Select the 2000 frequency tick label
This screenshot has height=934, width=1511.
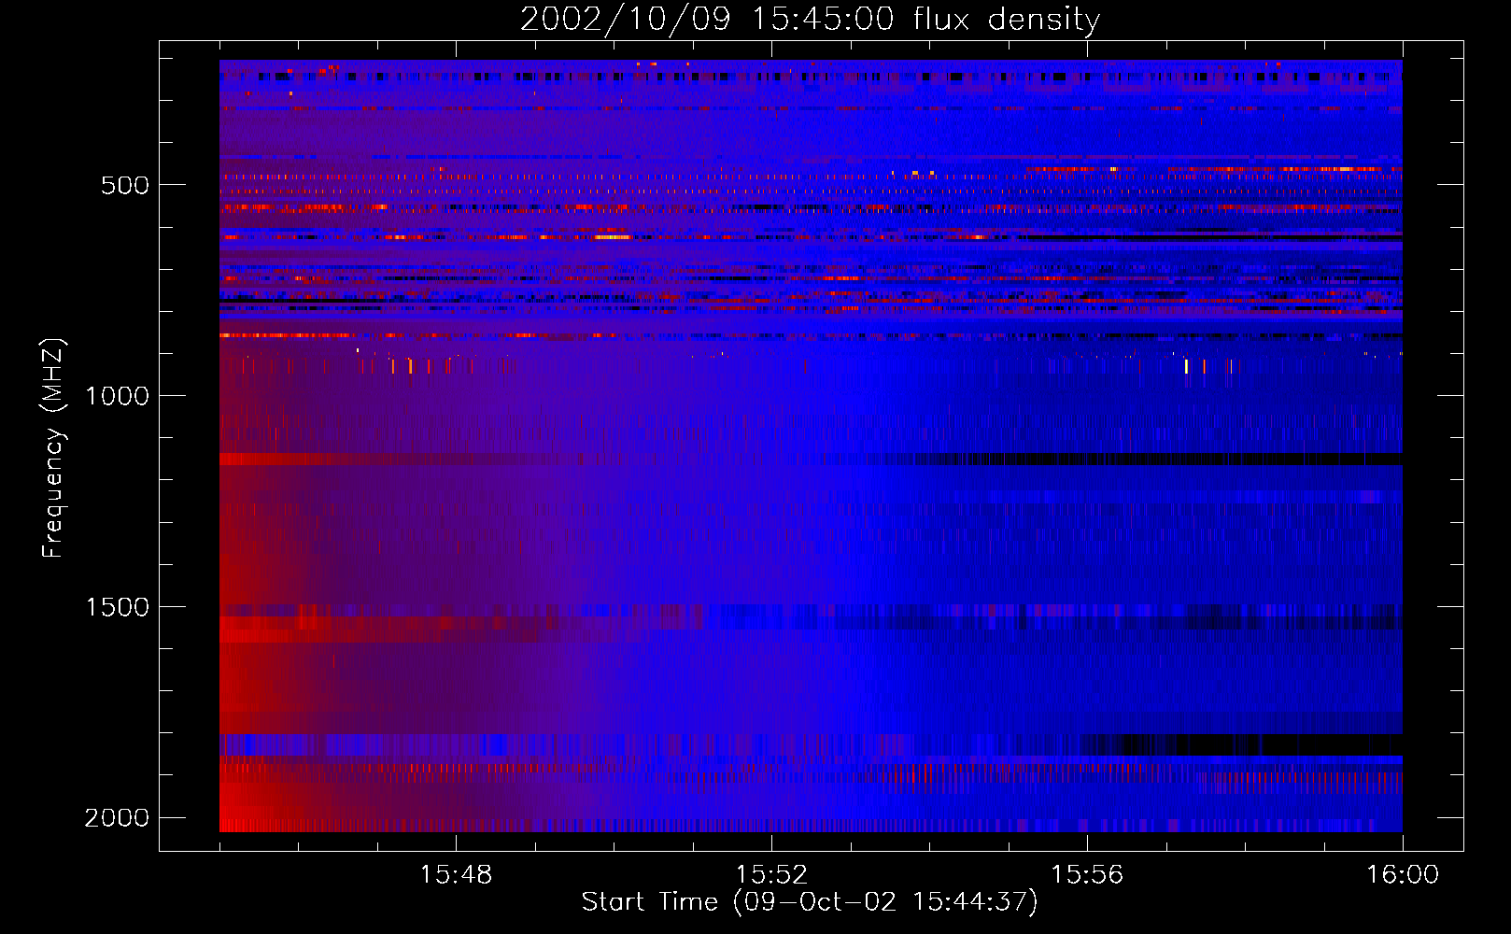(117, 818)
